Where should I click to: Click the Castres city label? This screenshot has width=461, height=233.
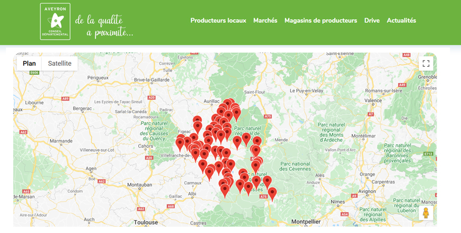click(198, 223)
